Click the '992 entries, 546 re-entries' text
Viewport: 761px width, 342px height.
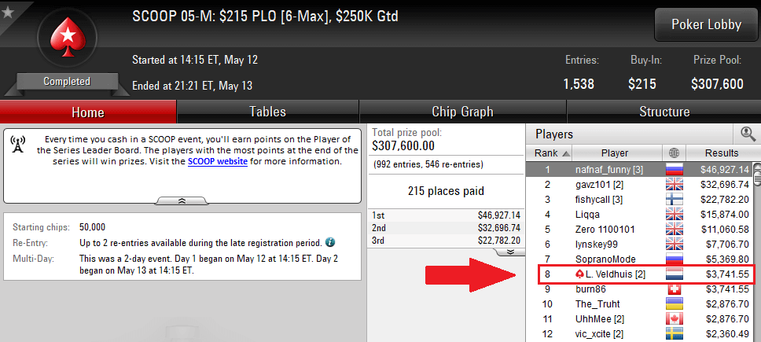pyautogui.click(x=428, y=164)
